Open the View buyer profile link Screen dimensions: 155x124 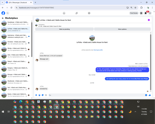(98, 50)
